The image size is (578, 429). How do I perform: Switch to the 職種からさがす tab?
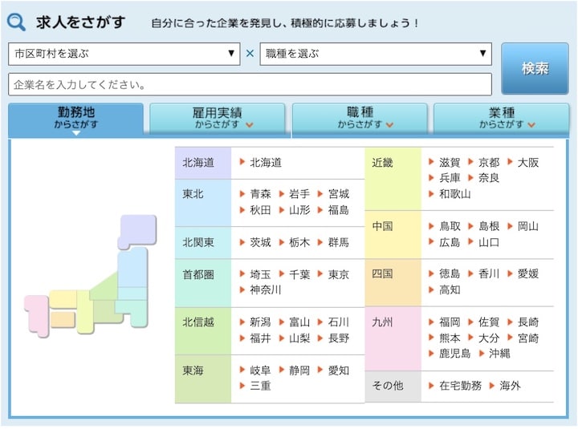(x=360, y=118)
